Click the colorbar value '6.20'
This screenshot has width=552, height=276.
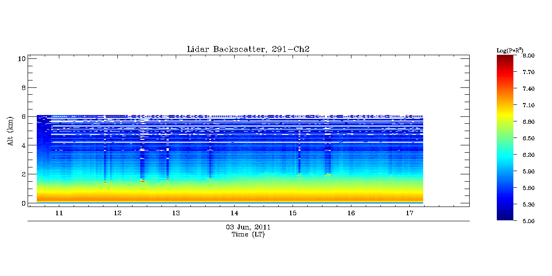pyautogui.click(x=529, y=155)
